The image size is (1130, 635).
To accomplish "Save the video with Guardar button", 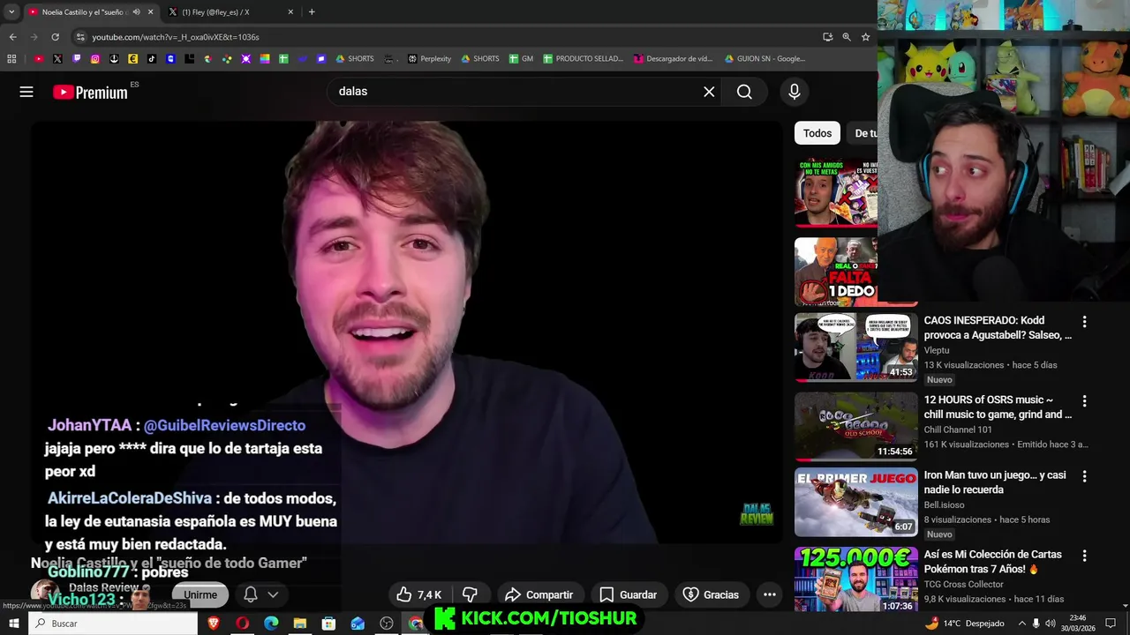I will pos(629,594).
